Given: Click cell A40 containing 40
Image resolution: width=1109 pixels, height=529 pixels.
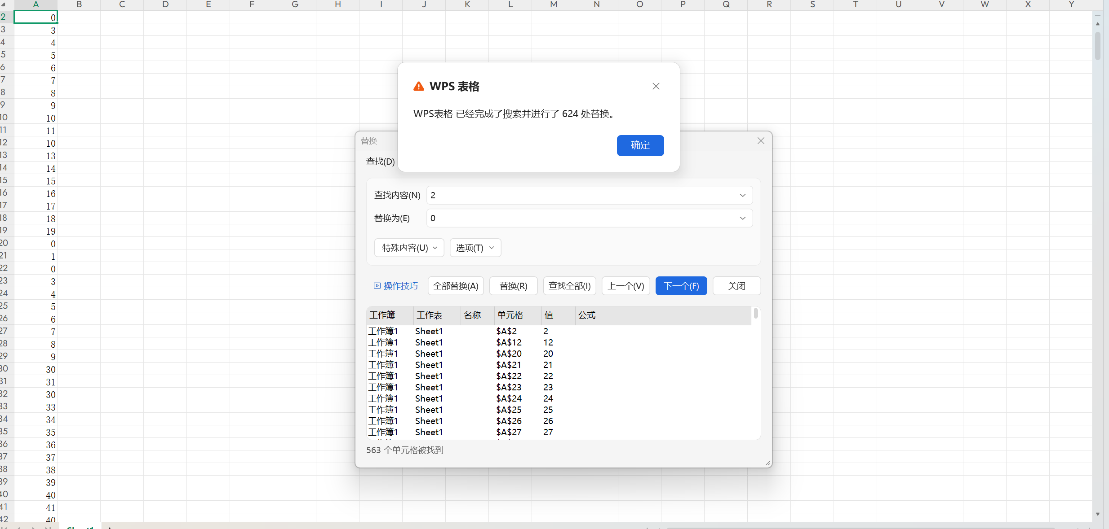Looking at the screenshot, I should pyautogui.click(x=35, y=494).
